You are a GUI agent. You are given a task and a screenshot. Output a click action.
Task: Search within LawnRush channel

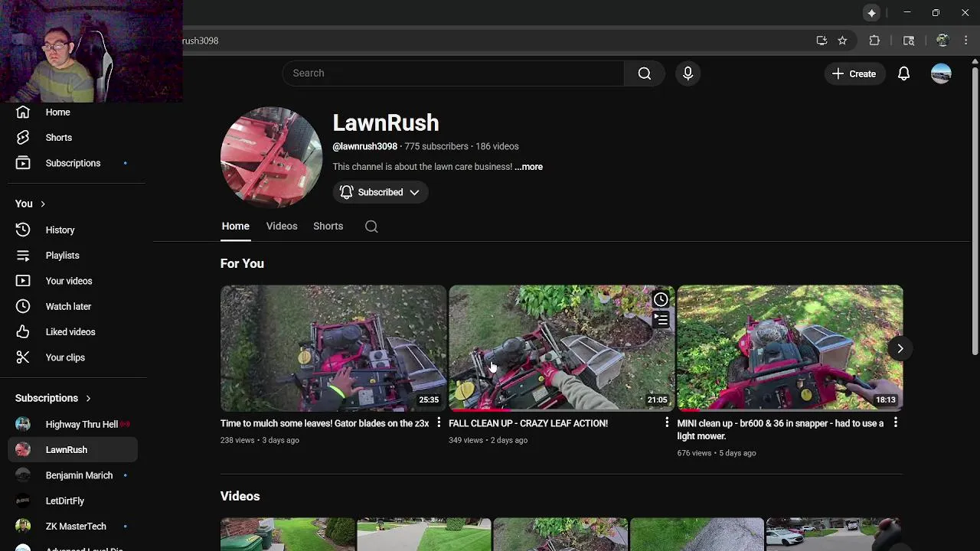click(x=371, y=227)
